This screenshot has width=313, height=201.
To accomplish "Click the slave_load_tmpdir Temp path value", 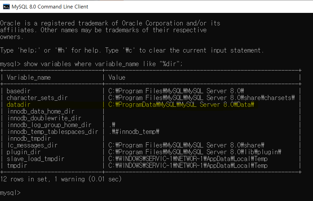I will click(x=188, y=159).
